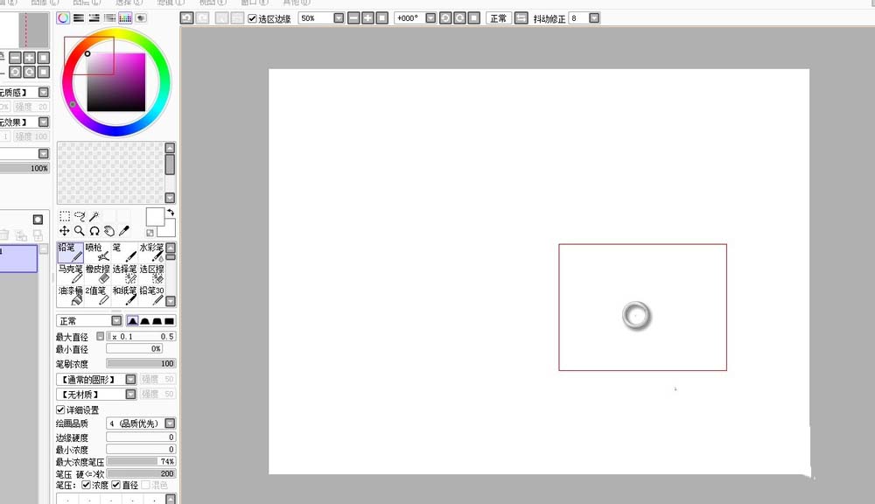
Task: Open the 【无材质】 texture dropdown
Action: pyautogui.click(x=130, y=394)
